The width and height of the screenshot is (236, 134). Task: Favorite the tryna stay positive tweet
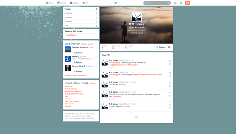click(x=170, y=104)
